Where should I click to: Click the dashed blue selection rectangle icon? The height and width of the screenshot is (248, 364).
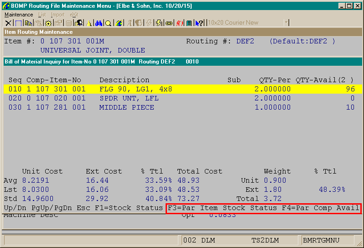tap(18, 23)
